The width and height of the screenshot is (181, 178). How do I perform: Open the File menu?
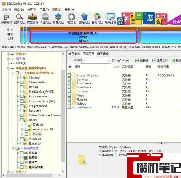coord(6,10)
